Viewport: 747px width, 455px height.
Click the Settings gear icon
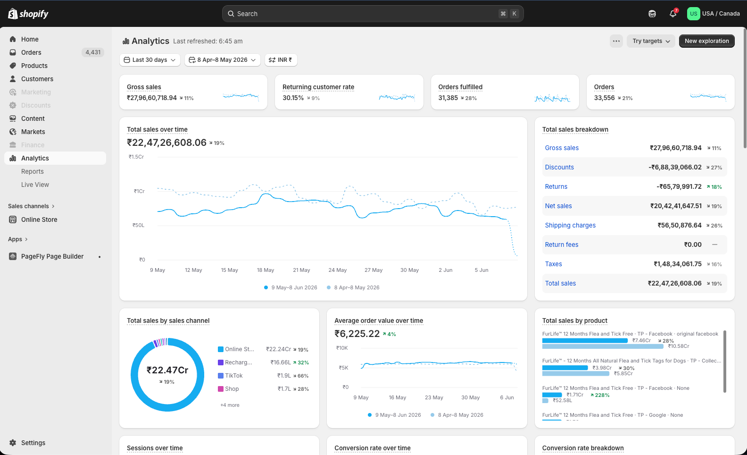click(13, 443)
